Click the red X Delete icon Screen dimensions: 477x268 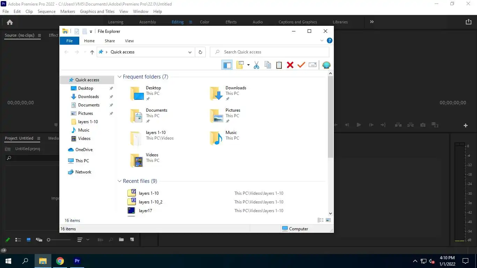(x=290, y=65)
